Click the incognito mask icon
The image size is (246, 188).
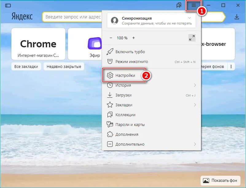tap(110, 61)
